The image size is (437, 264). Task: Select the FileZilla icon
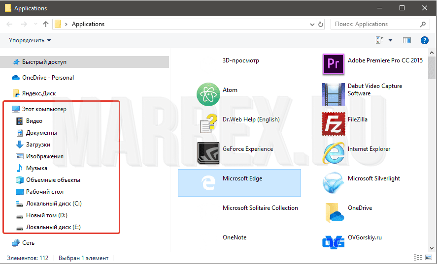point(334,123)
